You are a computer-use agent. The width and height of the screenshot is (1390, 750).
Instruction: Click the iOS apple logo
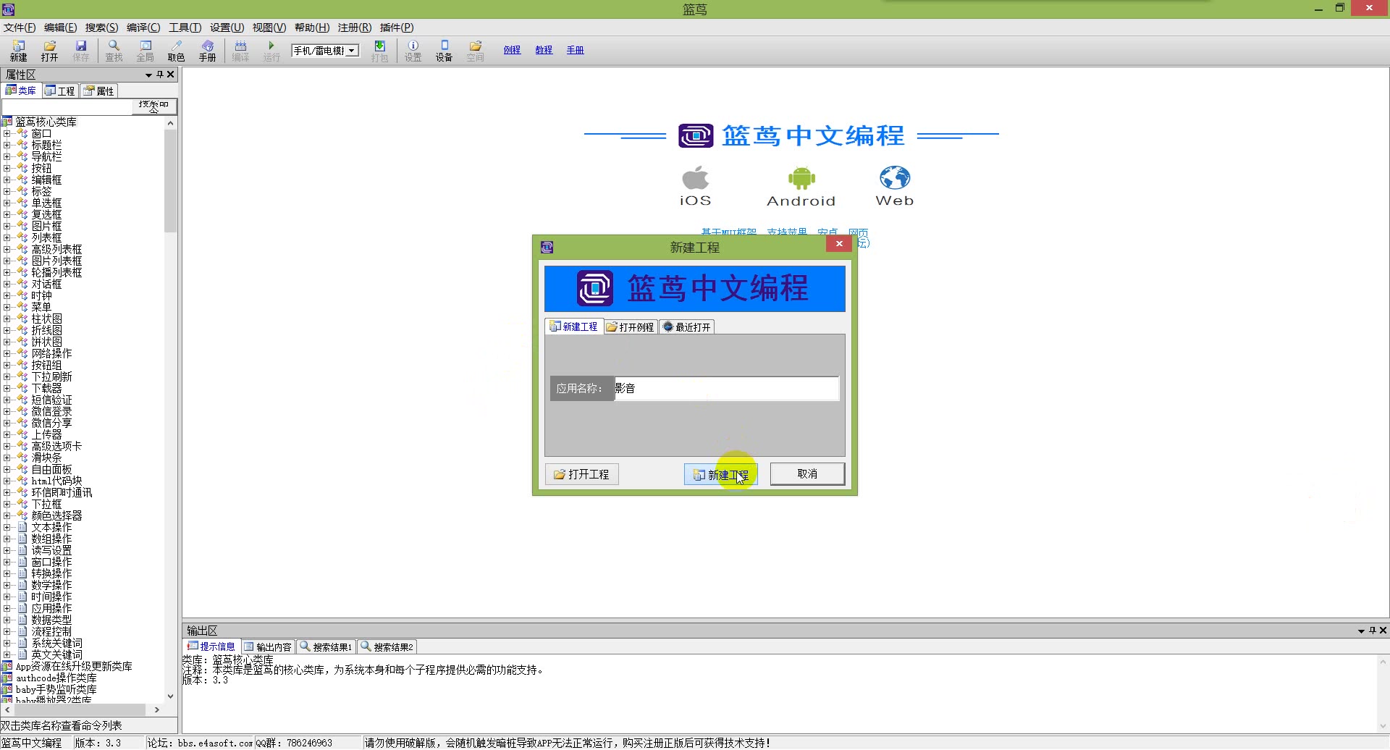coord(696,177)
